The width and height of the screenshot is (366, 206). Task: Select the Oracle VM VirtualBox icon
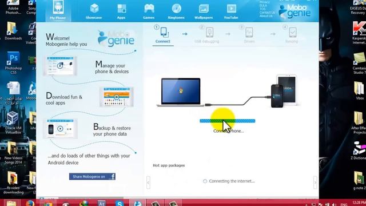13,122
